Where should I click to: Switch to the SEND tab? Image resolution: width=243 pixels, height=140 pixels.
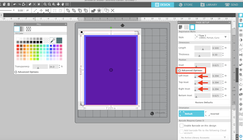click(x=232, y=5)
